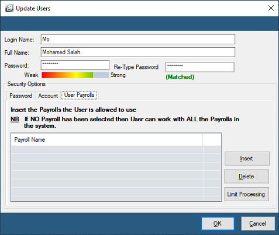
Task: Click the Full Name field containing Mohamed Salah
Action: [138, 52]
